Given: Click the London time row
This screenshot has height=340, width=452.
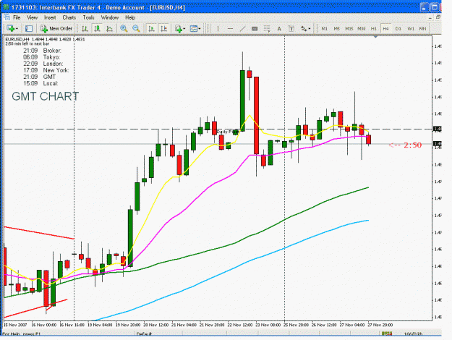Looking at the screenshot, I should (43, 64).
